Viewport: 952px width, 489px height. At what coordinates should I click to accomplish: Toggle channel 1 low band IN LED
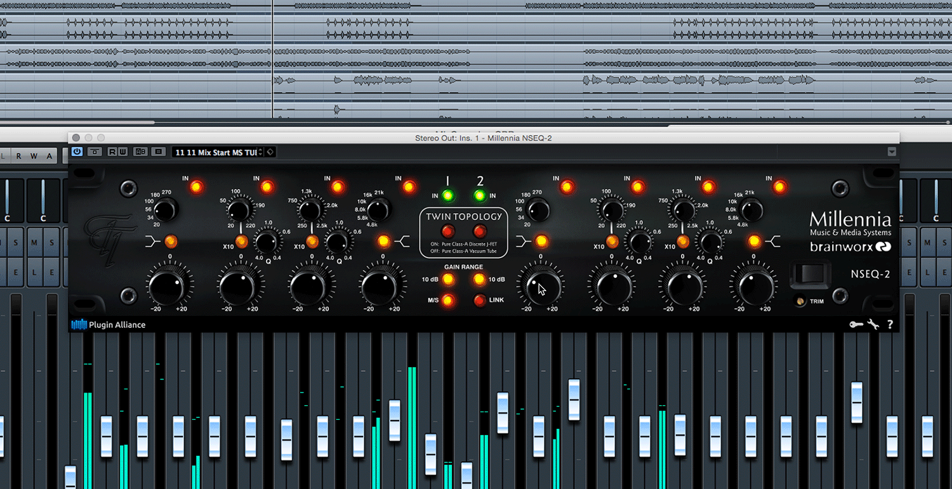196,186
